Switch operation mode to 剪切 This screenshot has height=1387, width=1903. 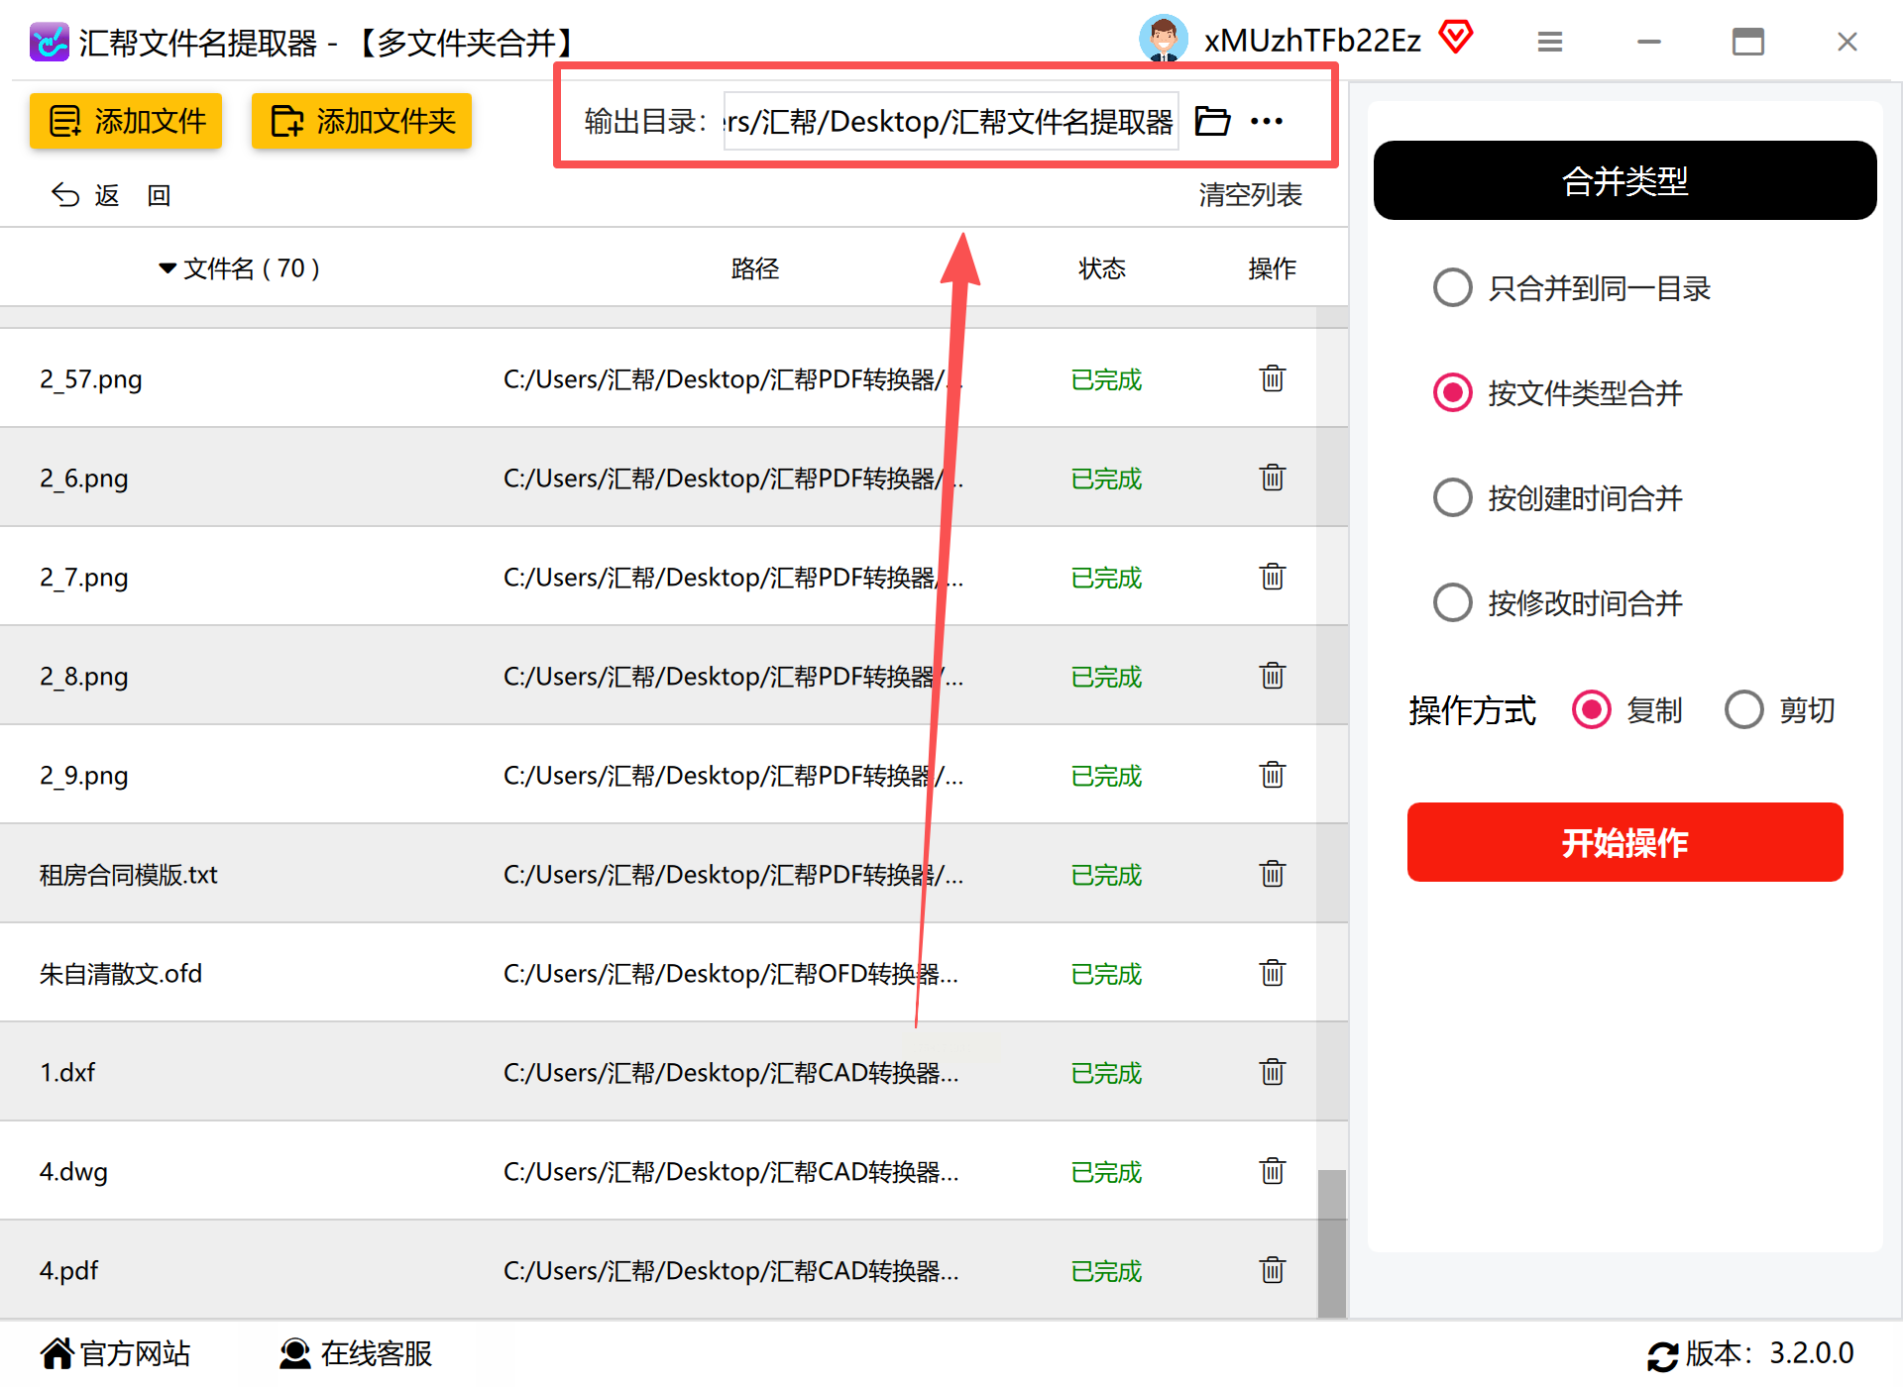coord(1743,709)
